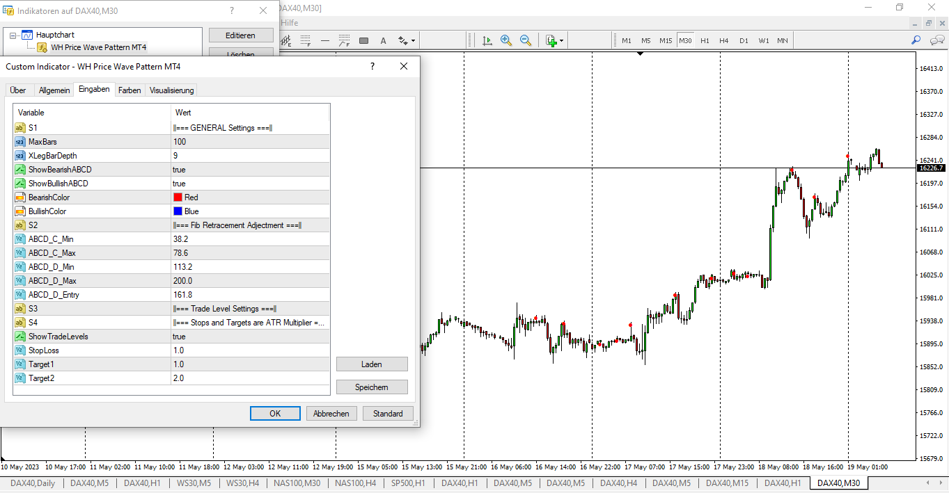Screen dimensions: 949x493
Task: Click the help question mark of Custom Indicator dialog
Action: [x=372, y=67]
